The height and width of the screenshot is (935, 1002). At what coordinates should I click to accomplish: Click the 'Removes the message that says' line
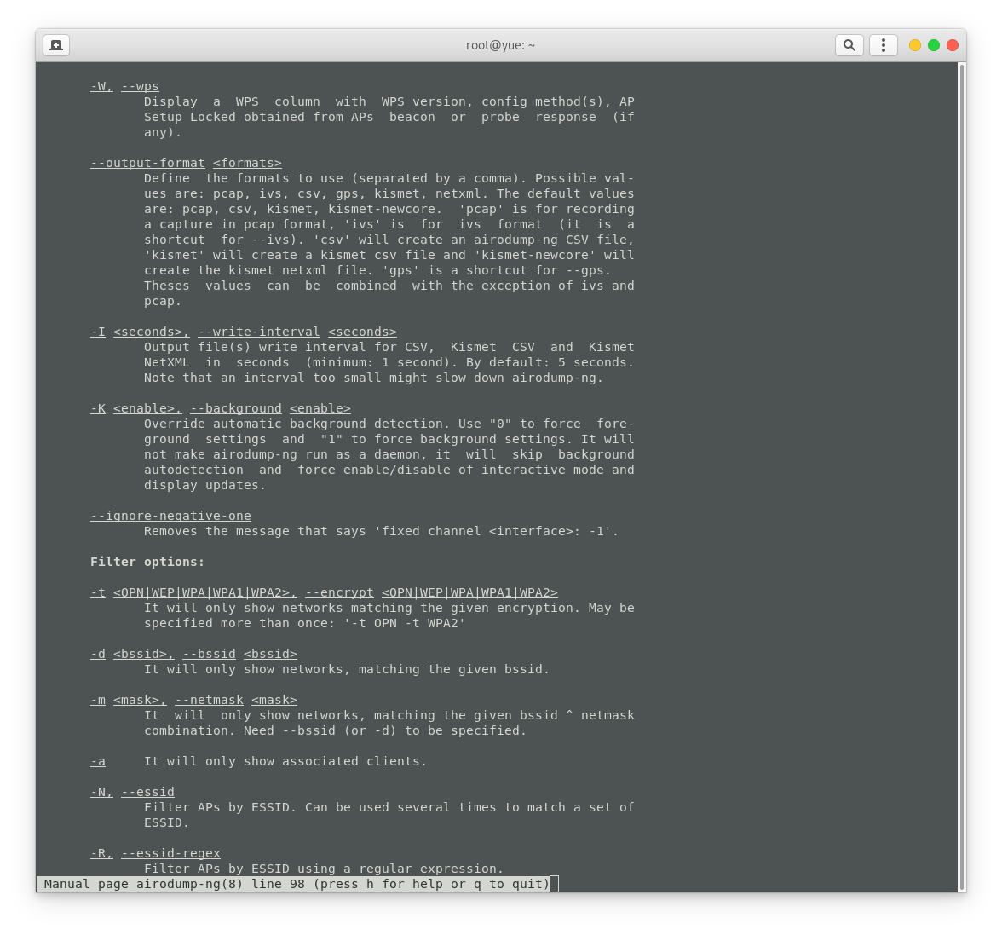click(x=381, y=531)
